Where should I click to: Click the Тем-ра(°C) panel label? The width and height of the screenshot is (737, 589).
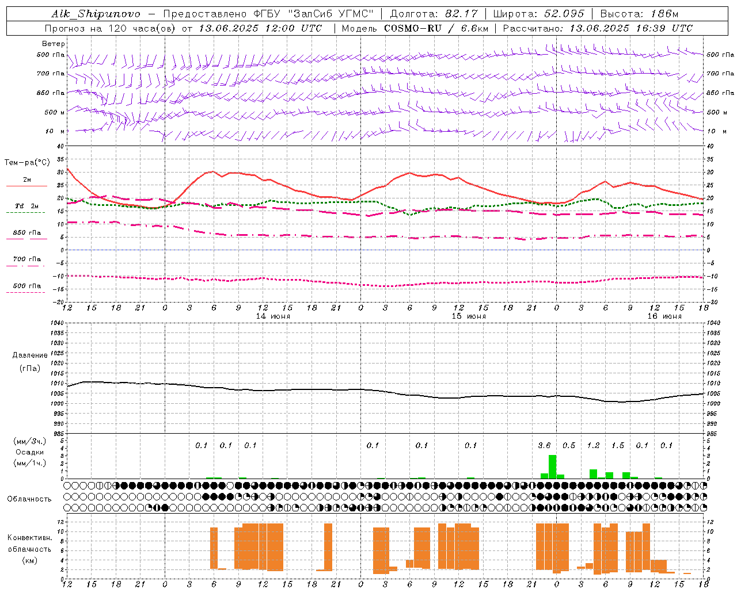[x=28, y=163]
